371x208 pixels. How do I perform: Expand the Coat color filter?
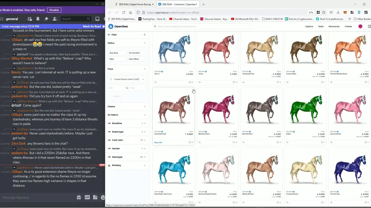pyautogui.click(x=127, y=140)
